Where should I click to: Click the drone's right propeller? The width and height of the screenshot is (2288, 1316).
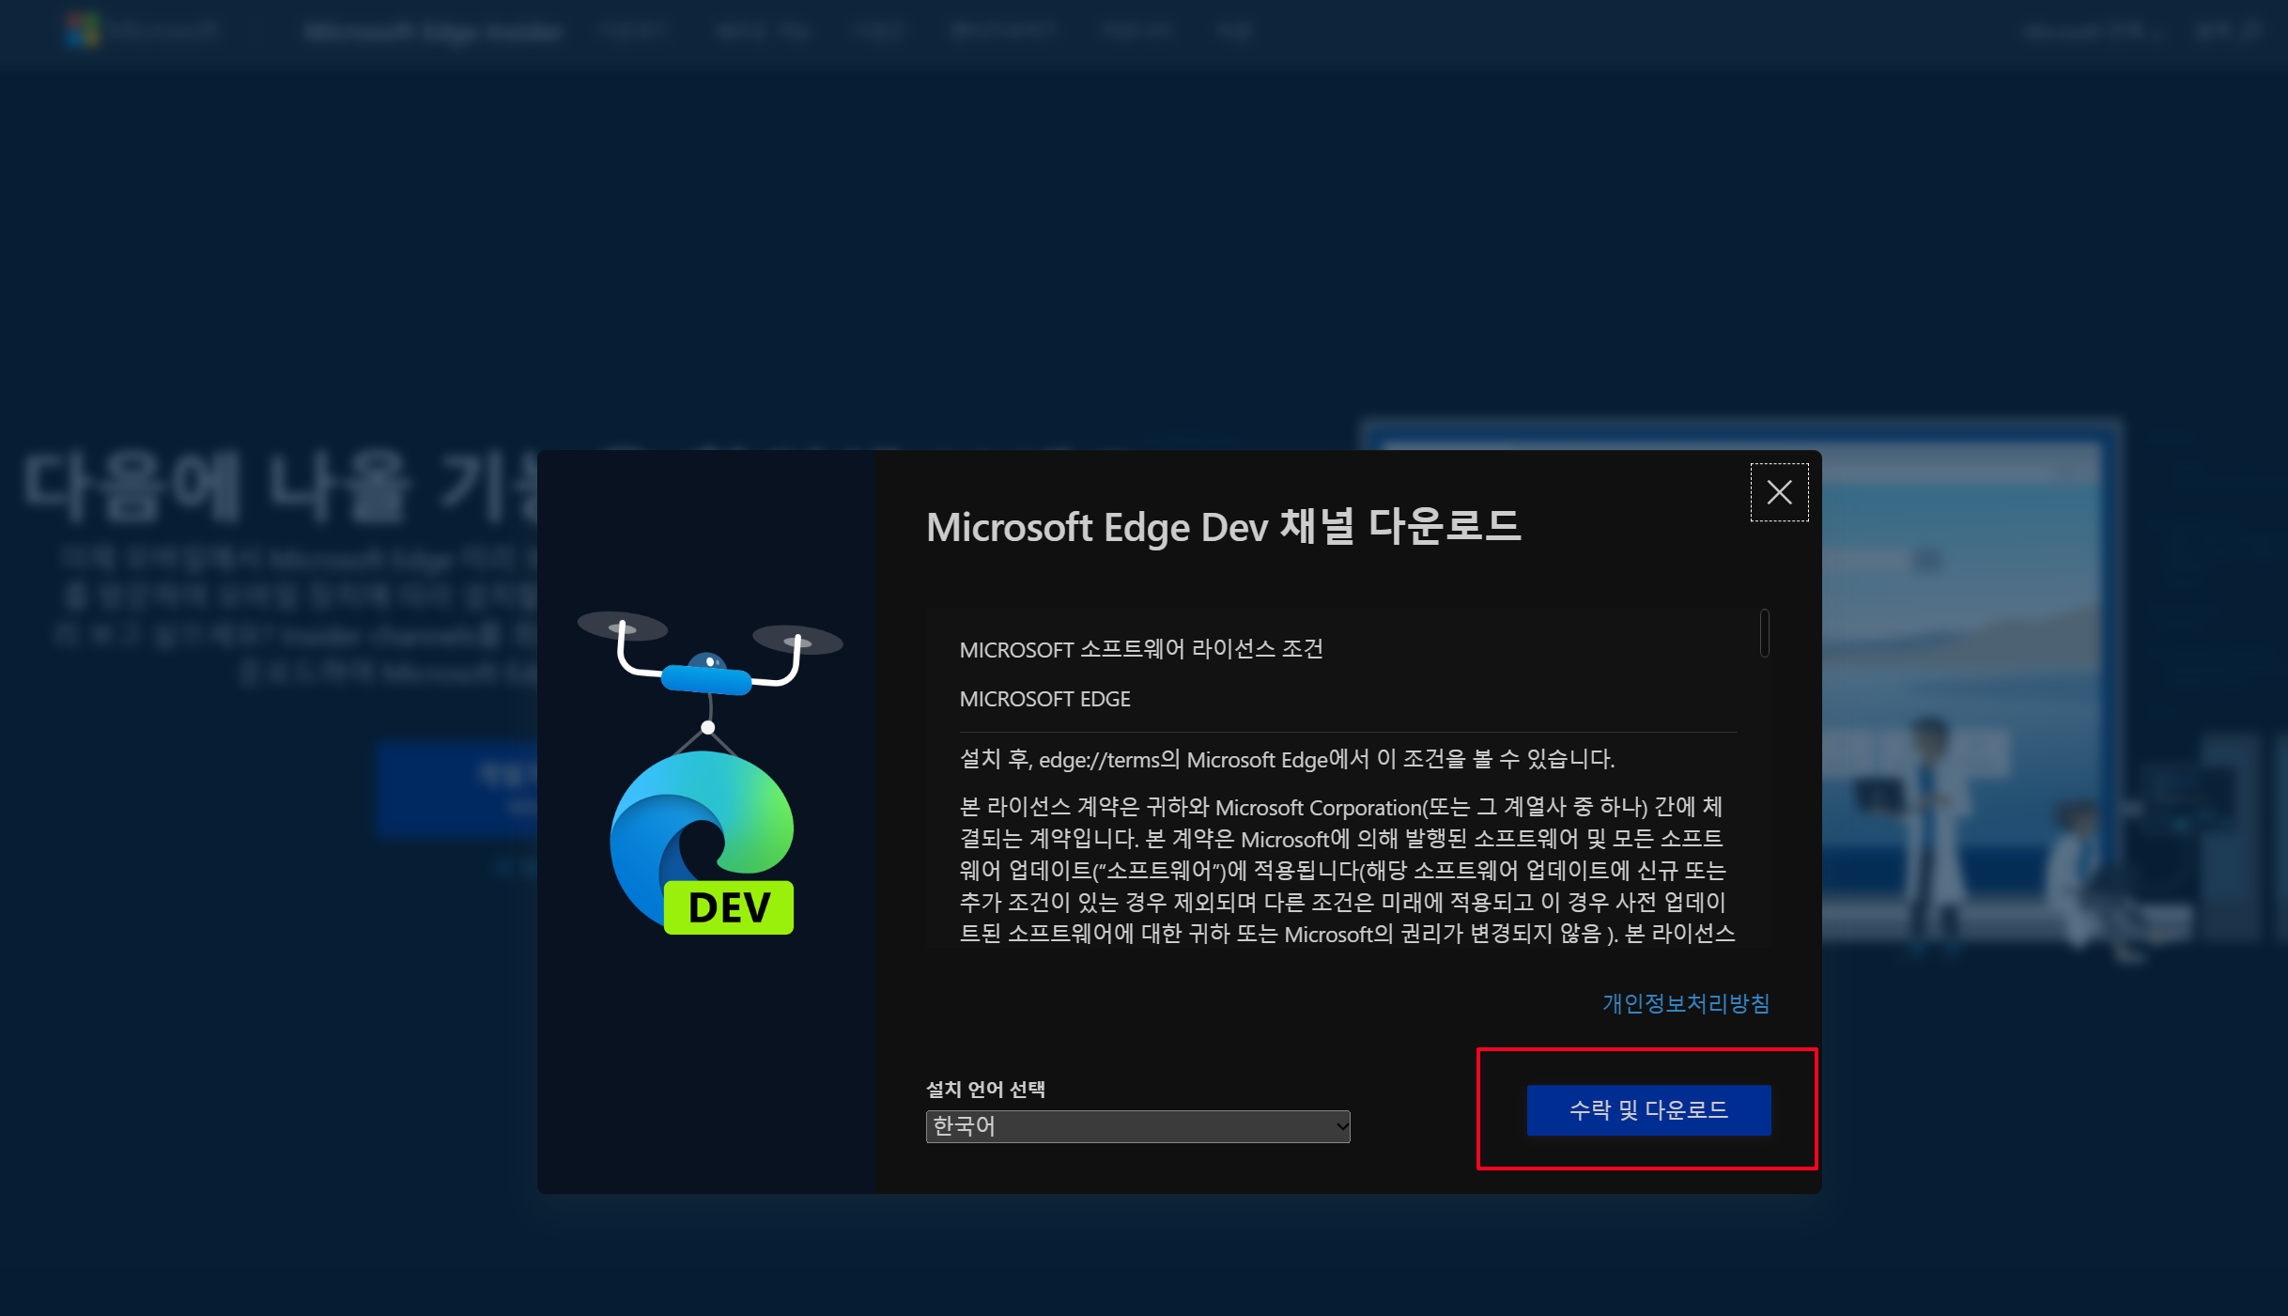pos(798,640)
